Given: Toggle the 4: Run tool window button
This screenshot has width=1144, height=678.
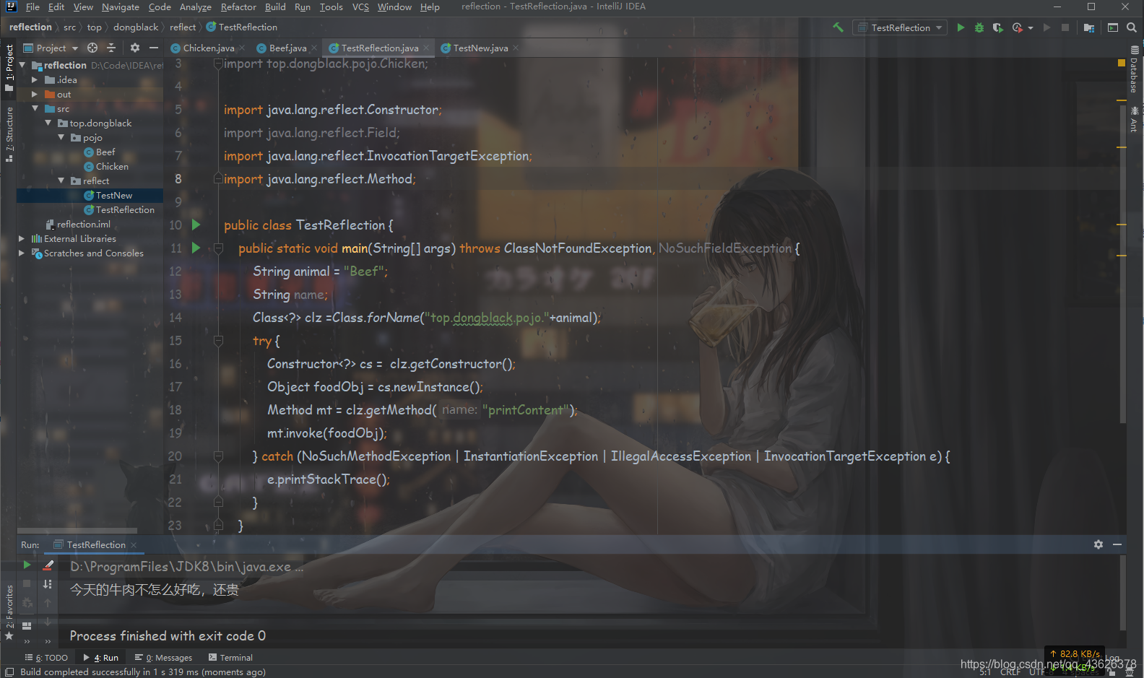Looking at the screenshot, I should click(100, 658).
